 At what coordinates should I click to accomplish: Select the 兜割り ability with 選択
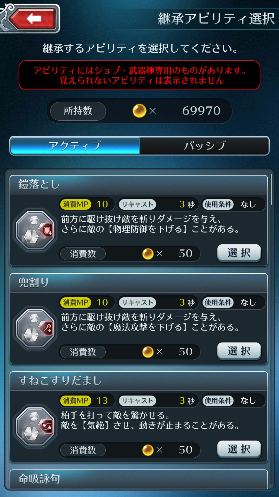pos(239,351)
